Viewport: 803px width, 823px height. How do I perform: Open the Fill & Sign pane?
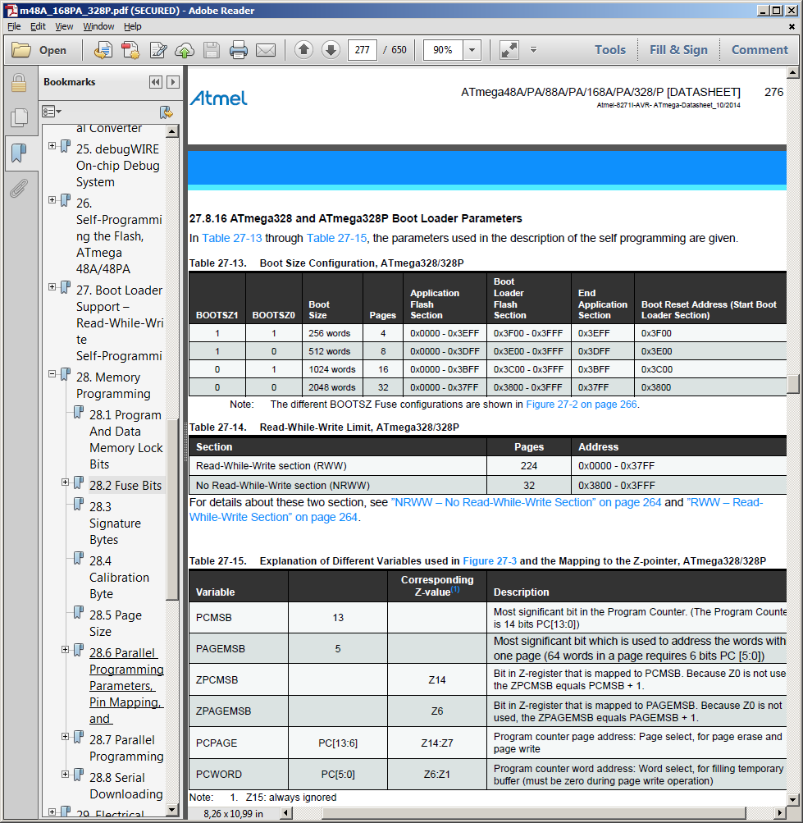(x=678, y=50)
